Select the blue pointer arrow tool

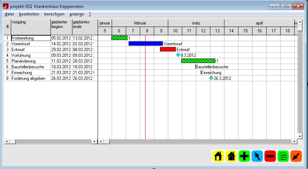coord(257,156)
